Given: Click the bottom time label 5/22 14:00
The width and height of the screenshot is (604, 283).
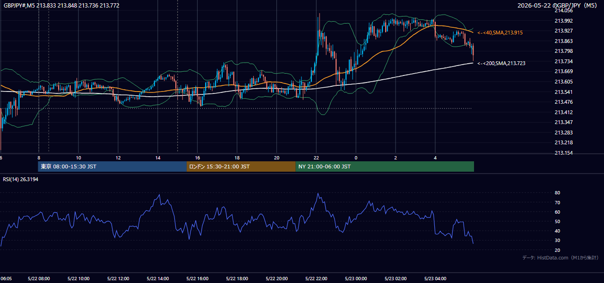Looking at the screenshot, I should coord(158,279).
